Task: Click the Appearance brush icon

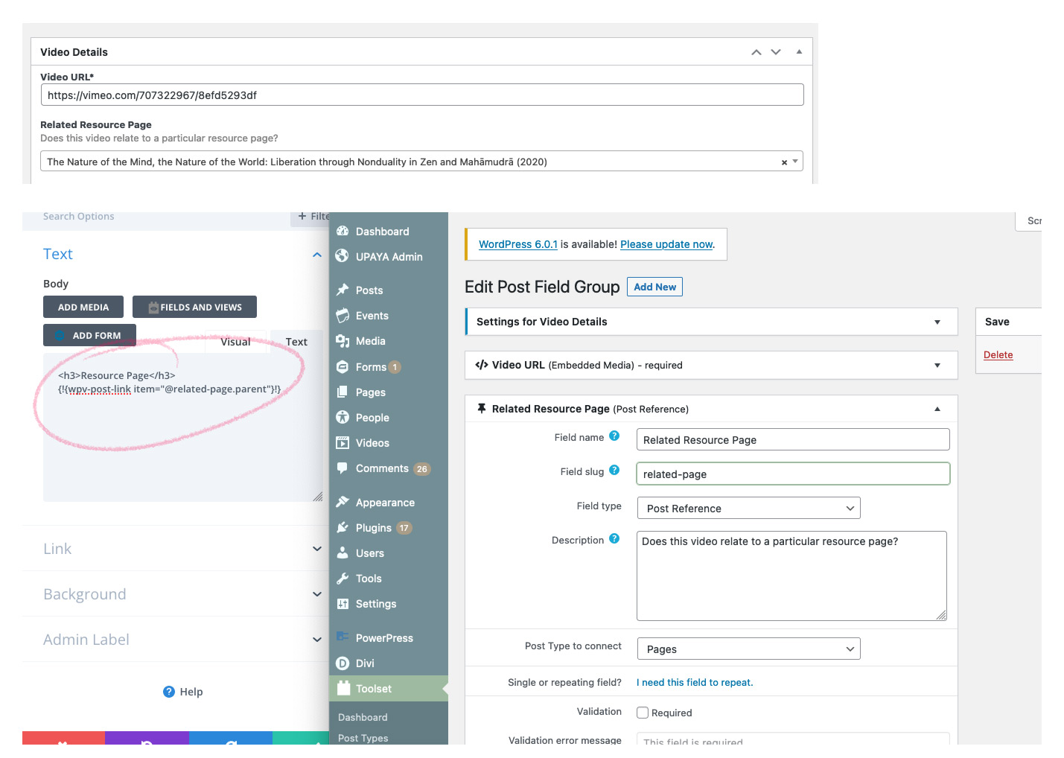Action: (x=343, y=502)
